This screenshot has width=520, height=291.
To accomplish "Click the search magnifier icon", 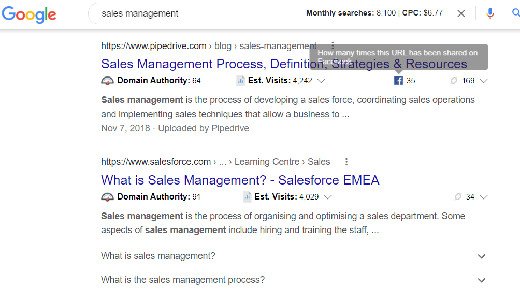I will (x=516, y=13).
